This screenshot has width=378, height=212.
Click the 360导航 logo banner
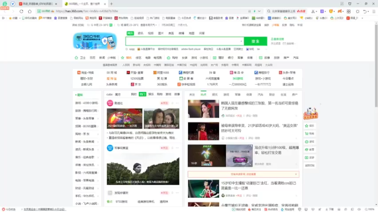[x=95, y=41]
